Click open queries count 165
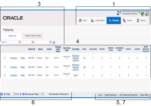This screenshot has height=106, width=151. [84, 67]
